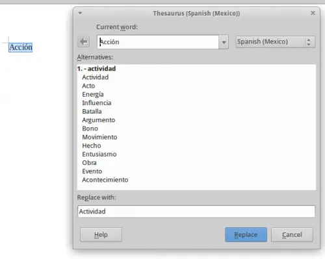Choose alternative 'Acto'
325x259 pixels.
tap(88, 86)
